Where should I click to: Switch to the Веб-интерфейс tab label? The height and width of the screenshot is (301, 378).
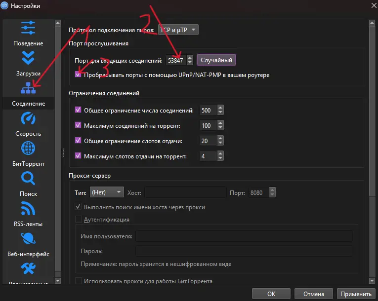click(x=28, y=254)
